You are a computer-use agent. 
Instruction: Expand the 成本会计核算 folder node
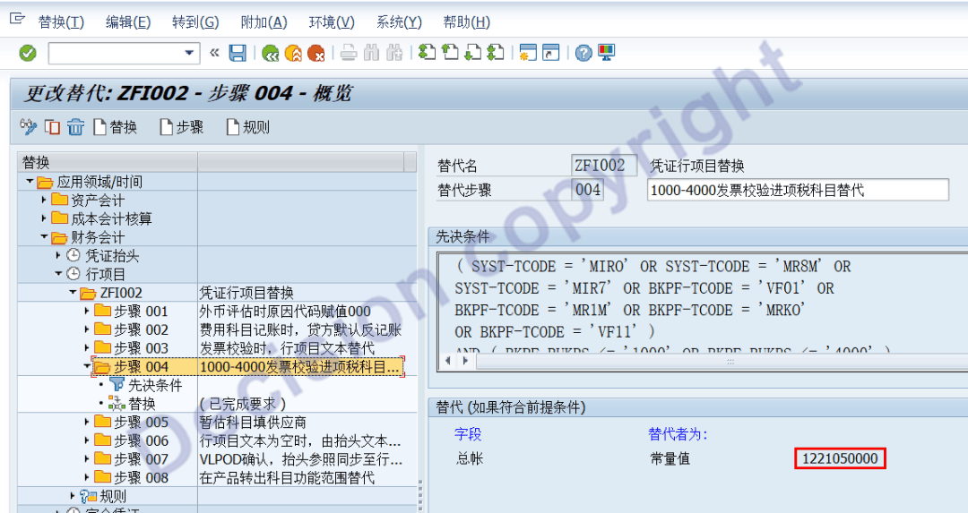[x=44, y=218]
